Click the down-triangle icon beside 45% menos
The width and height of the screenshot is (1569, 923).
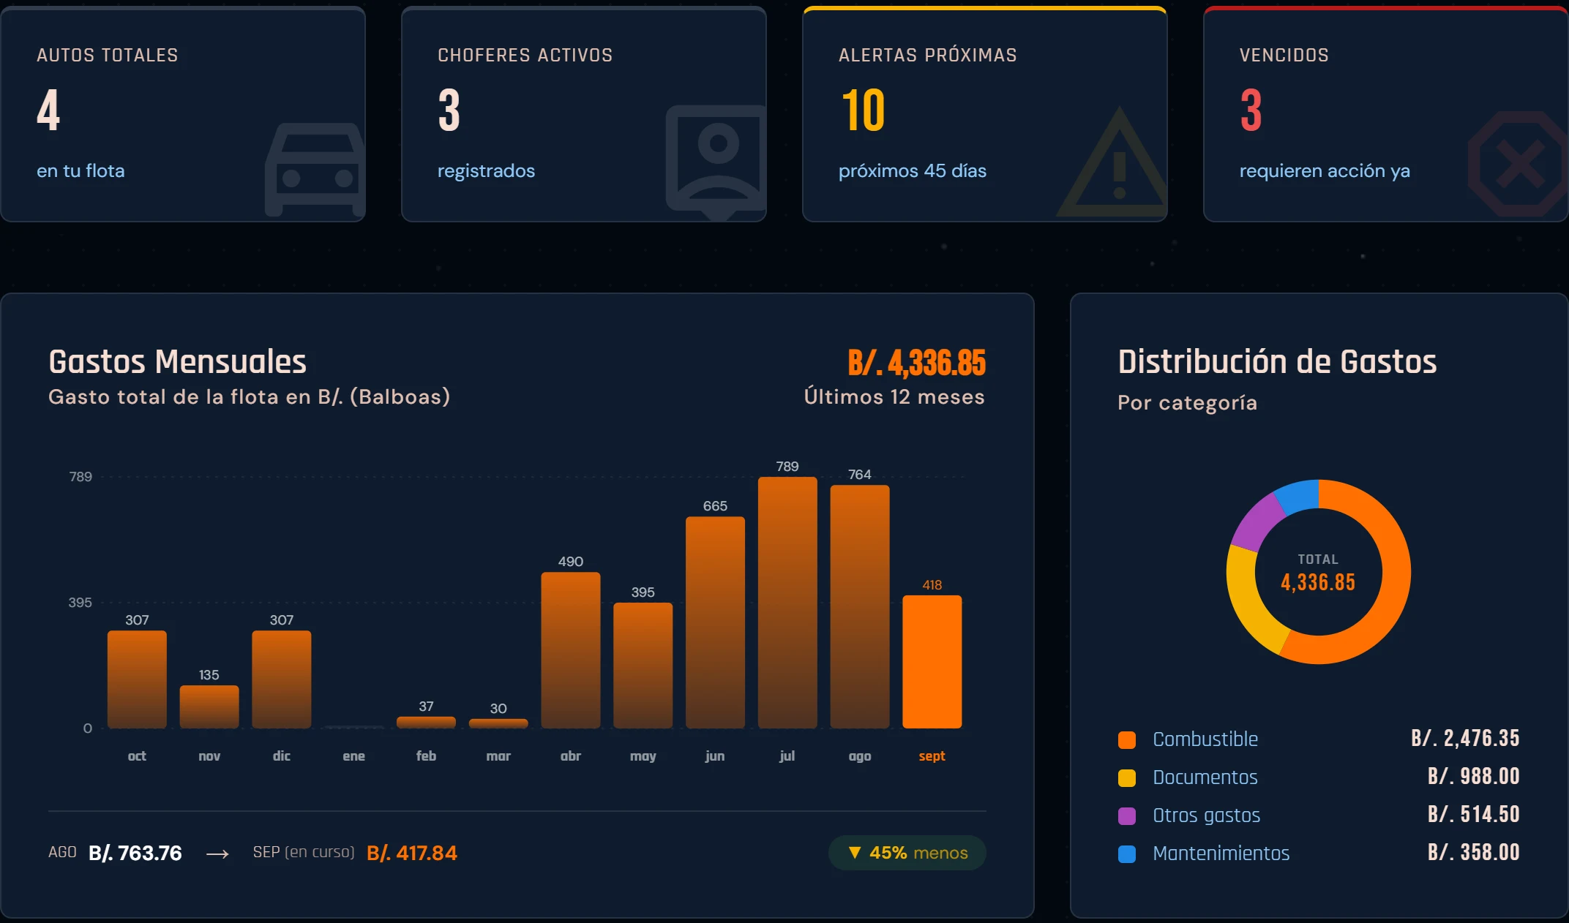[854, 853]
